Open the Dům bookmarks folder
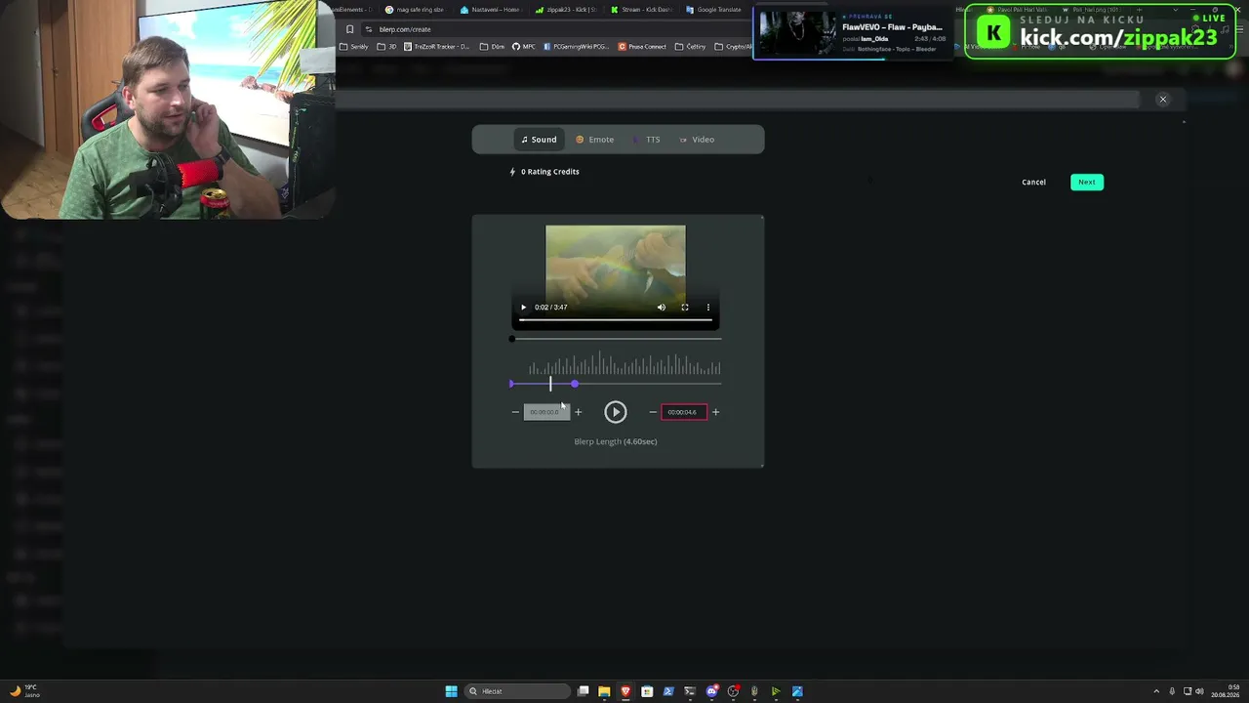 493,47
